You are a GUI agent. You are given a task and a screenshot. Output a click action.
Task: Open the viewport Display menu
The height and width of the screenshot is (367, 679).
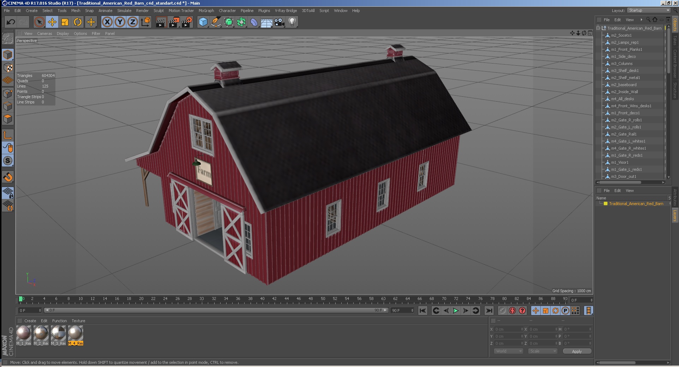63,34
